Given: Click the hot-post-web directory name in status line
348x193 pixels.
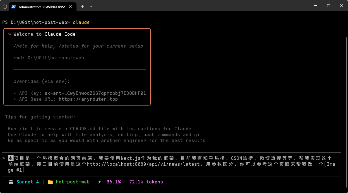Looking at the screenshot, I should (73, 182).
